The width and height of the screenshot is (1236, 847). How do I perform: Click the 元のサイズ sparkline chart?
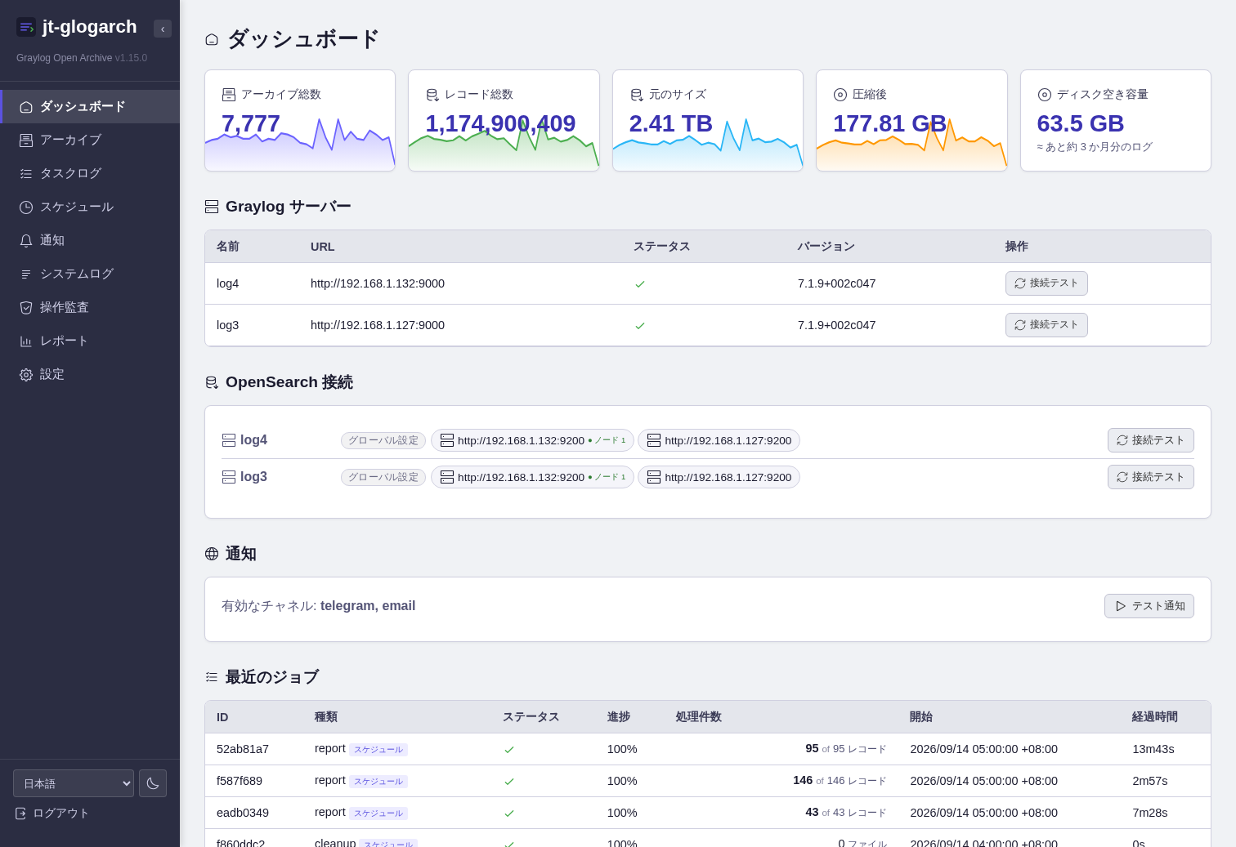[708, 145]
